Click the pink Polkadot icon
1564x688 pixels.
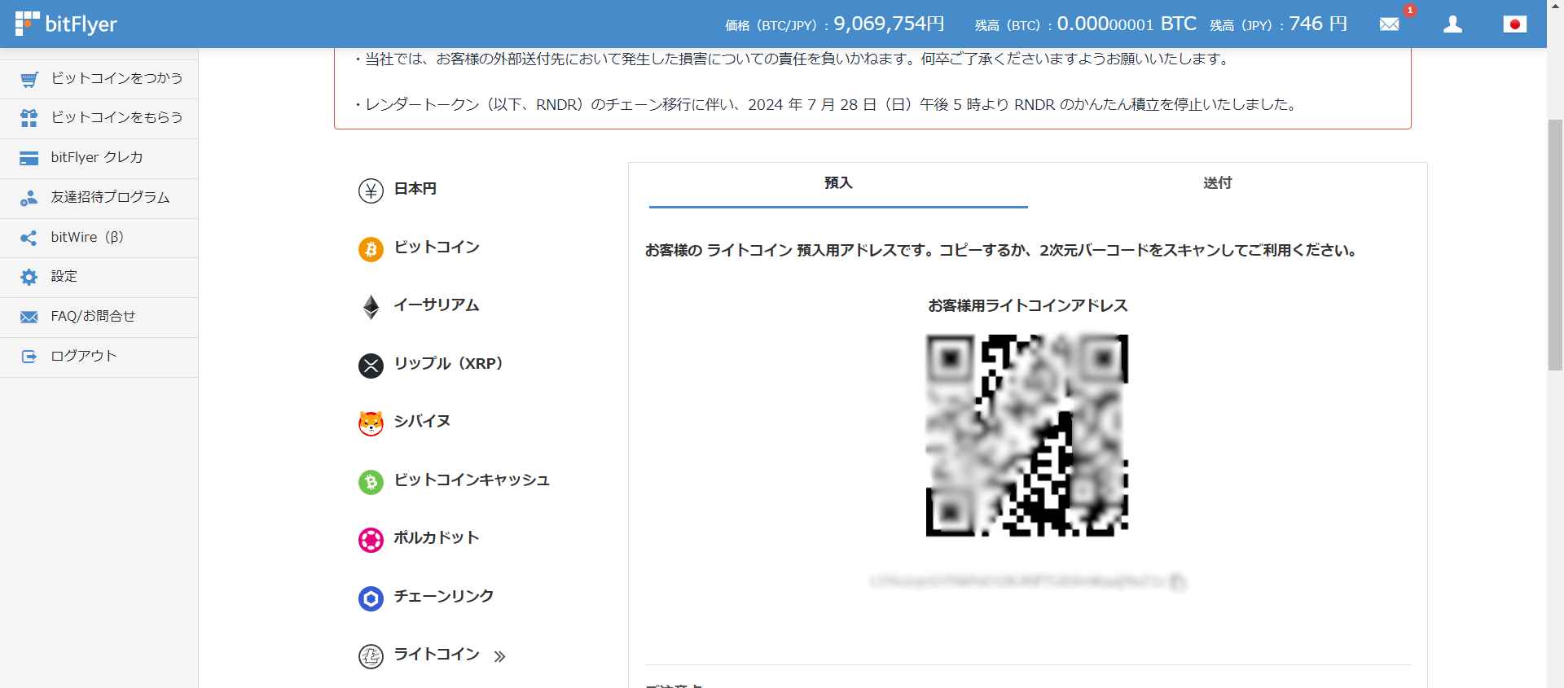coord(371,540)
